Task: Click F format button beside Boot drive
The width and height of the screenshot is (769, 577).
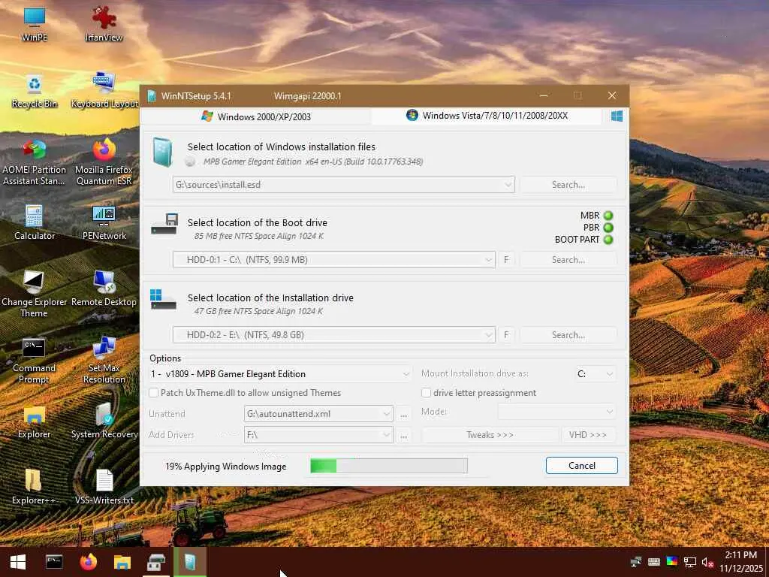Action: 506,259
